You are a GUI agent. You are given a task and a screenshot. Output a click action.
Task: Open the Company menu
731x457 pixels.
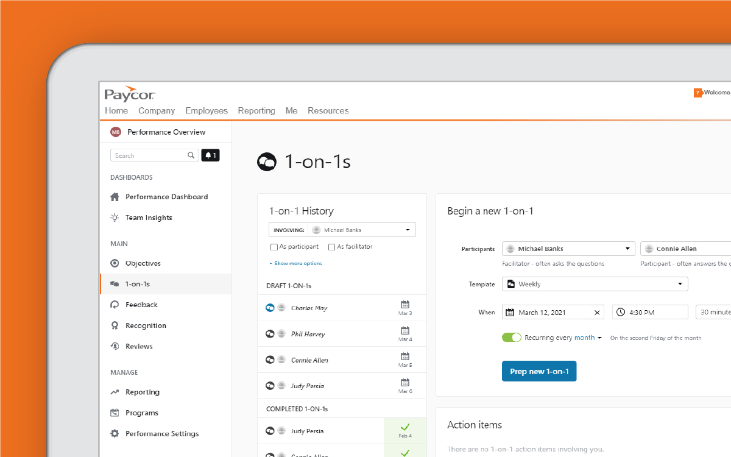(x=157, y=111)
